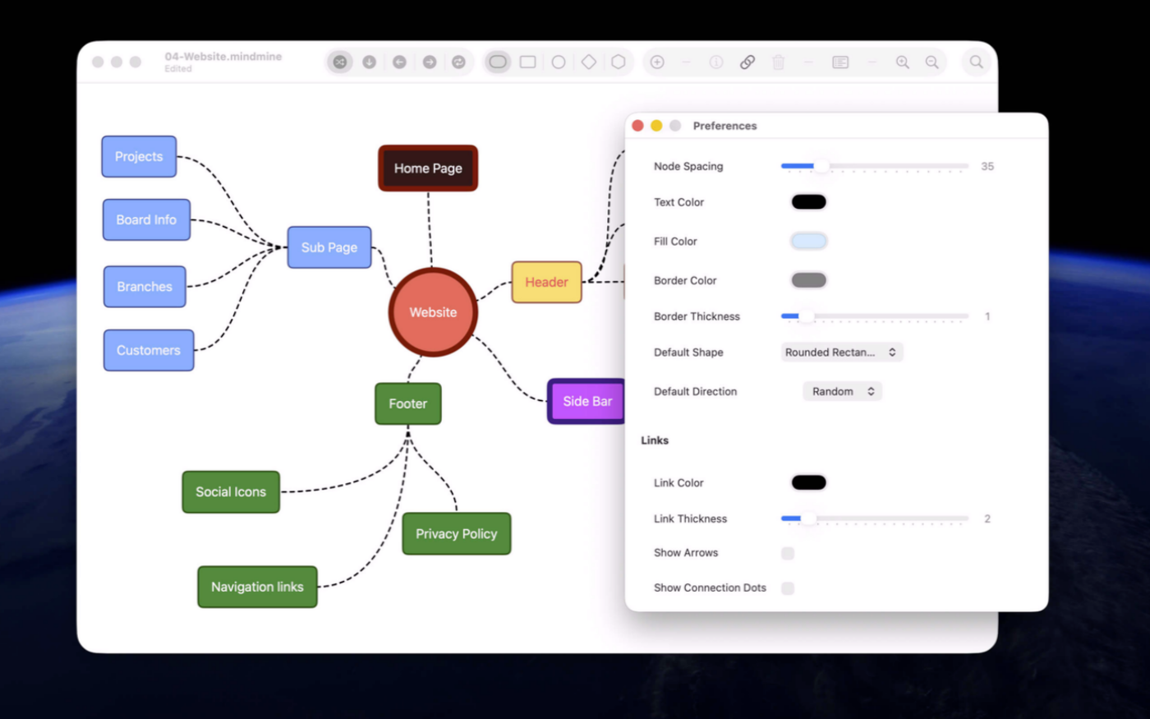Open the Link Color swatch

click(x=809, y=482)
